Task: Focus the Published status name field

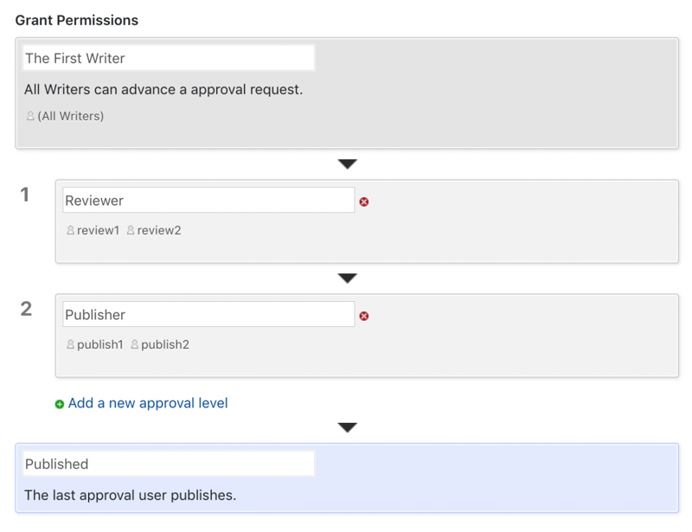Action: click(x=169, y=464)
